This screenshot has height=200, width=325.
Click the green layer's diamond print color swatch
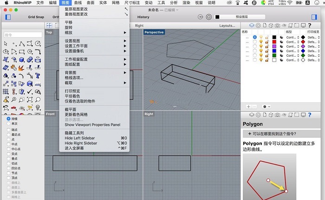(303, 56)
